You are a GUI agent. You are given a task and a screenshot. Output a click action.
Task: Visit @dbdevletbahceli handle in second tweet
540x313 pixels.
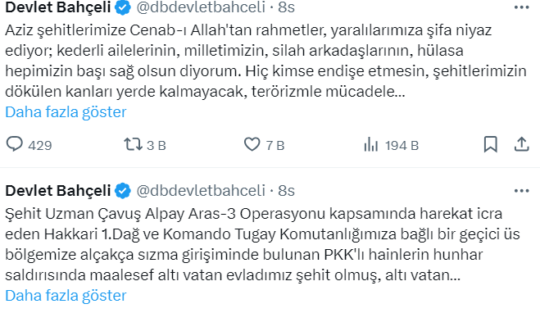click(201, 191)
